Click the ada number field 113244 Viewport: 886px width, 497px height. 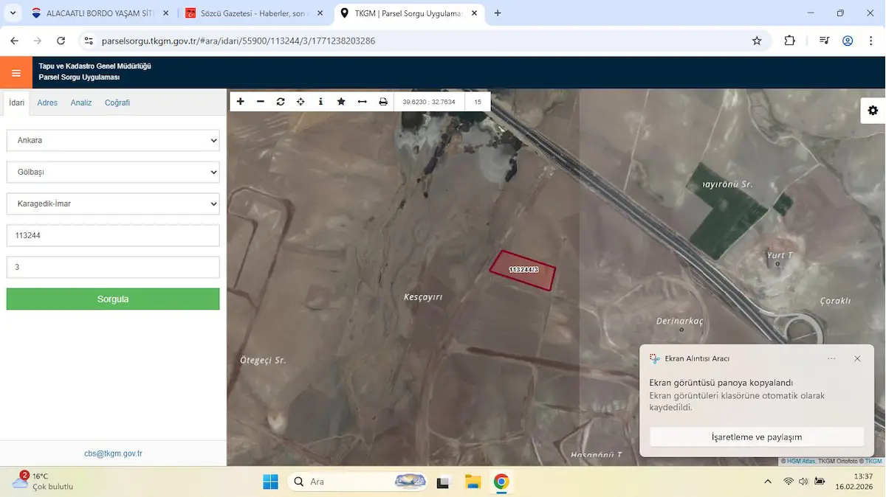(x=113, y=235)
